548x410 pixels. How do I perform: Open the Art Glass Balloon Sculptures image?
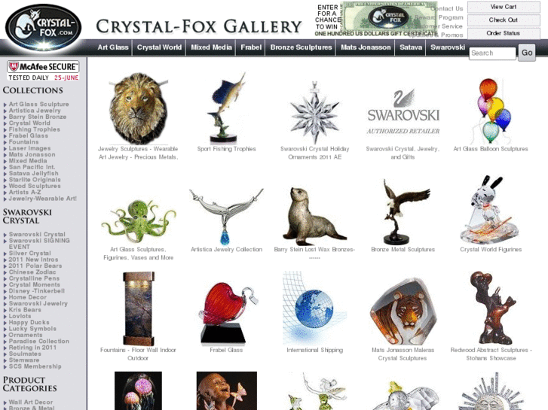coord(491,111)
